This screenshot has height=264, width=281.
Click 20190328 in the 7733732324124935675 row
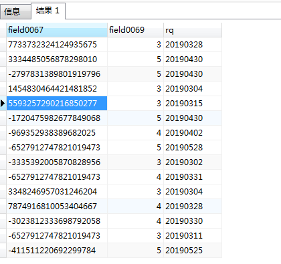coord(193,45)
